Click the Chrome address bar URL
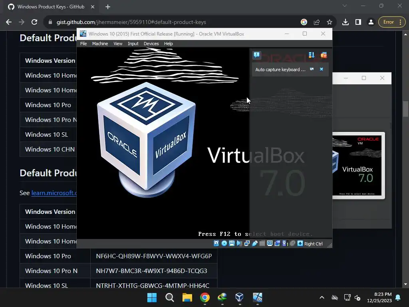The width and height of the screenshot is (409, 307). click(x=131, y=22)
